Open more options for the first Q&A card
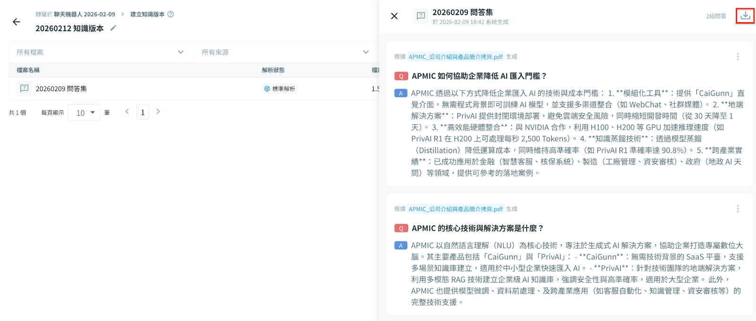 click(737, 57)
